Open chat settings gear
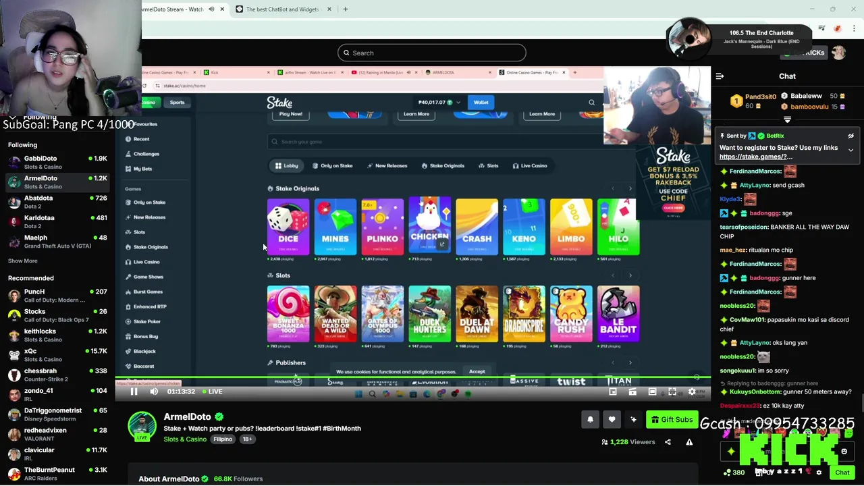The width and height of the screenshot is (864, 486). click(x=818, y=473)
